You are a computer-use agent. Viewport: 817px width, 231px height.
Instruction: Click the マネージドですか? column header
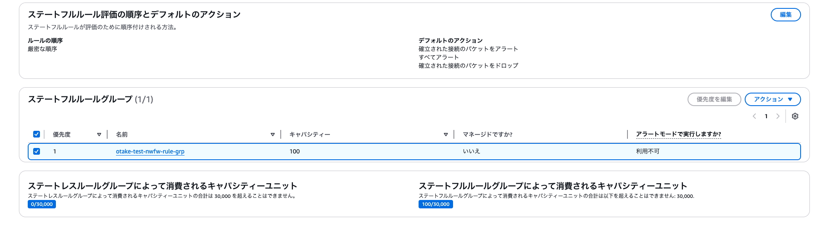click(488, 135)
